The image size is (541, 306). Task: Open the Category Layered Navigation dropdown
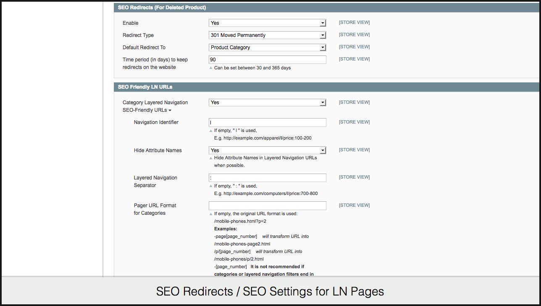[x=267, y=103]
